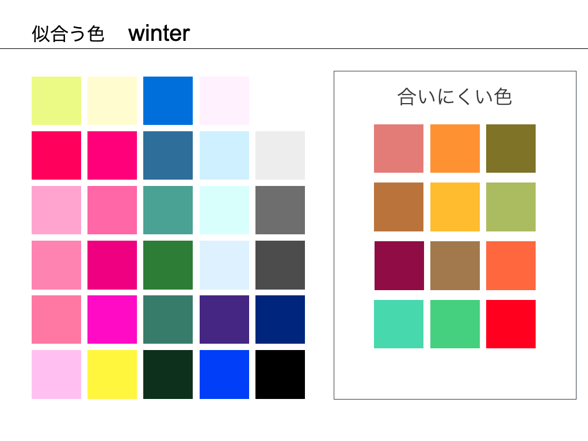The image size is (588, 441).
Task: Select the pale cream swatch in top row
Action: tap(112, 101)
